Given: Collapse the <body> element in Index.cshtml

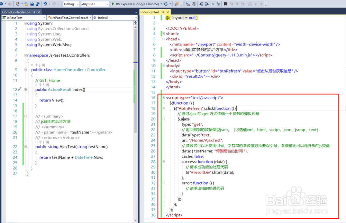Looking at the screenshot, I should [x=164, y=66].
